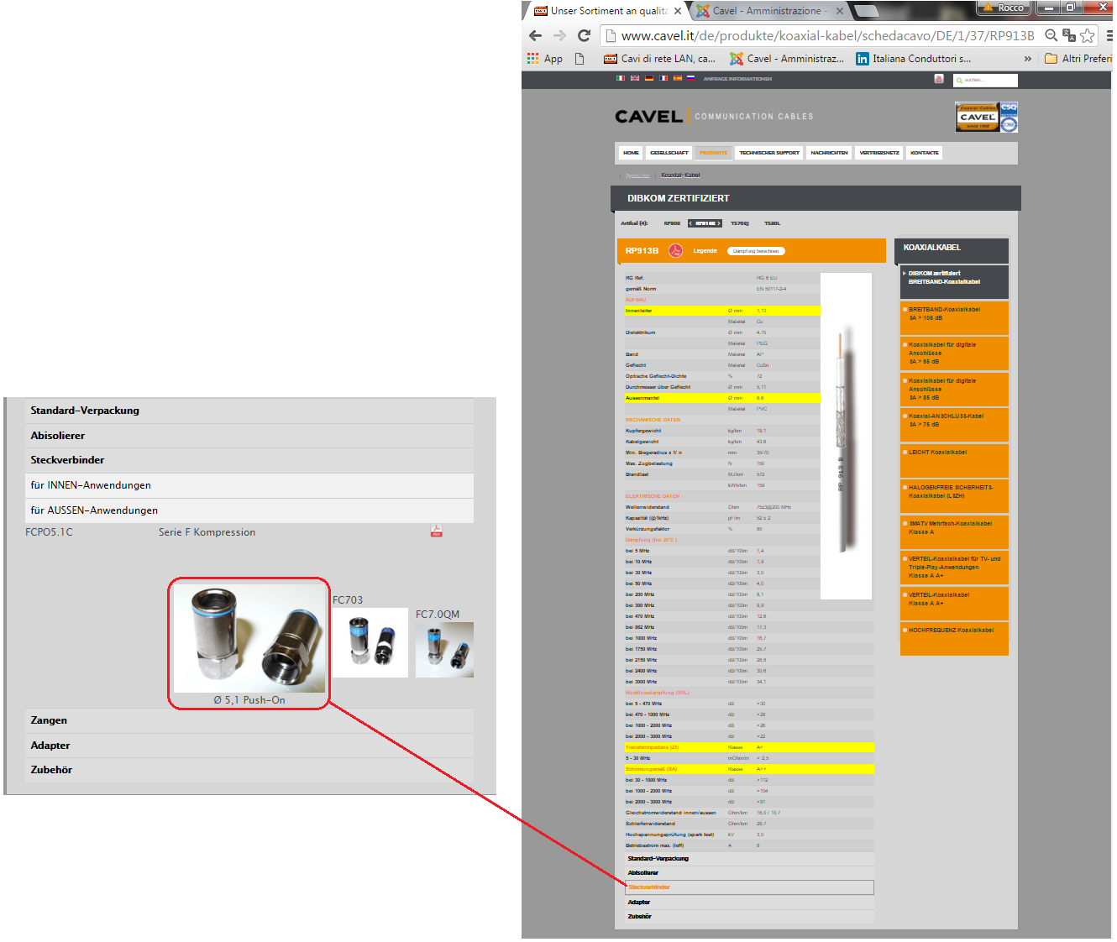The width and height of the screenshot is (1117, 942).
Task: Expand 'für AUSSEN-Anwendungen' row
Action: click(249, 510)
